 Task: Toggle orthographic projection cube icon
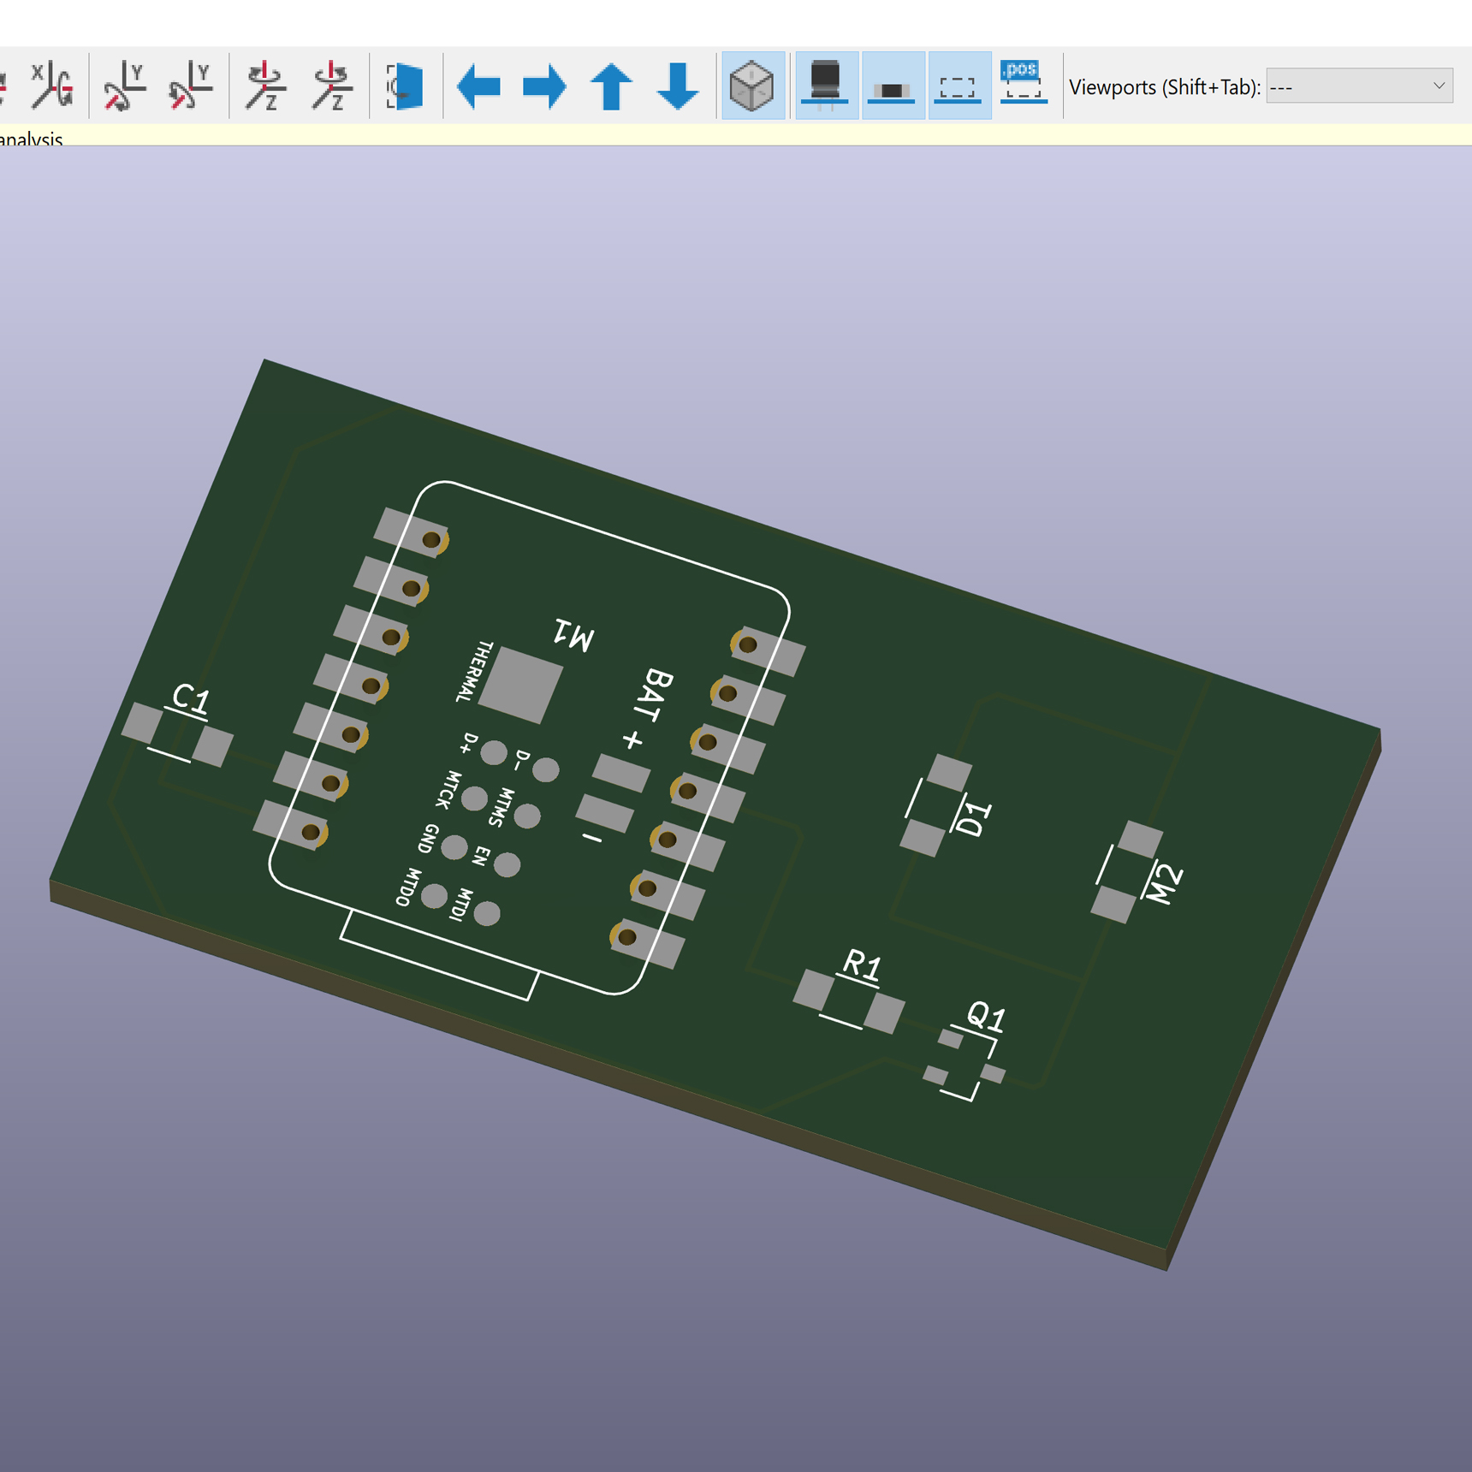tap(752, 86)
